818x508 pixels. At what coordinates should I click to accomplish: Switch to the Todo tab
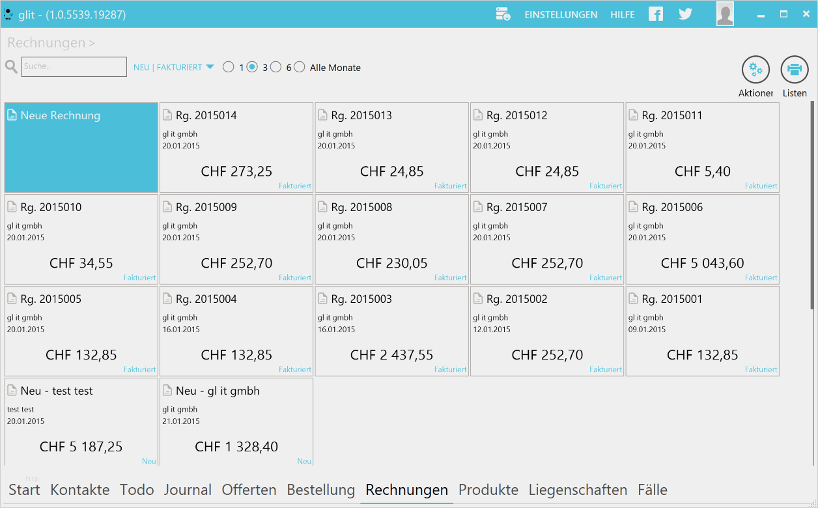(x=137, y=490)
